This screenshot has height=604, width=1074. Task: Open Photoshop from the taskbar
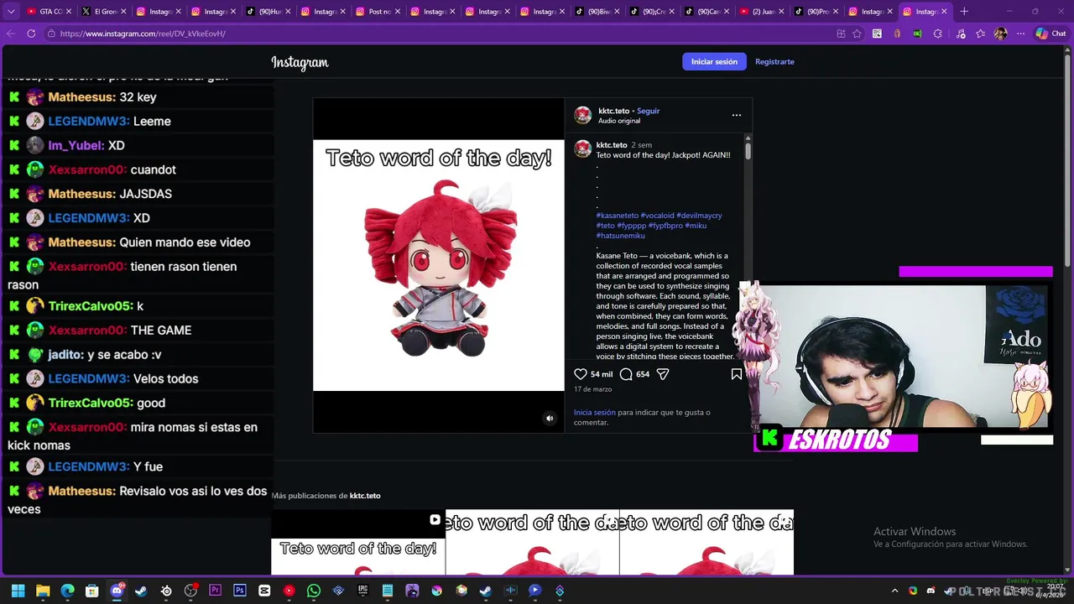[240, 591]
